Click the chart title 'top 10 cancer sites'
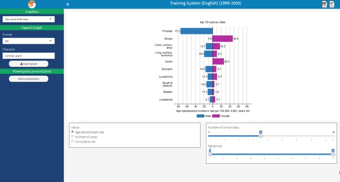 [x=212, y=22]
